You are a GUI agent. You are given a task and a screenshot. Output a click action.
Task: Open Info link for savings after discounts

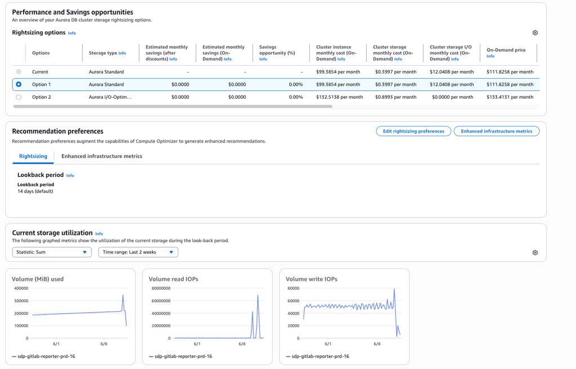tap(173, 59)
